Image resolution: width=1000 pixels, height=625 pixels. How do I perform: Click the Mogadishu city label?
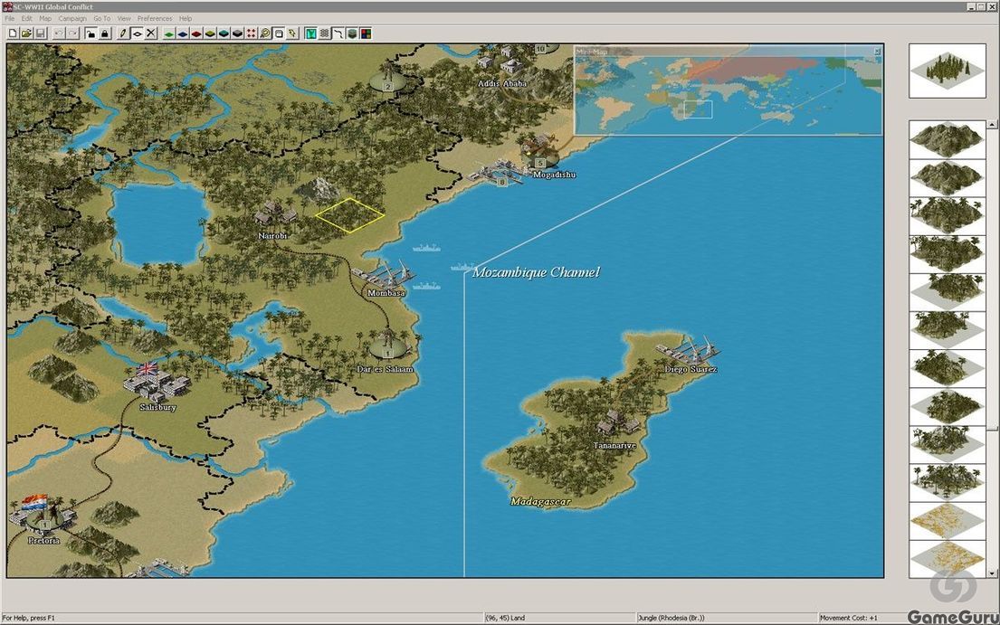(x=554, y=175)
